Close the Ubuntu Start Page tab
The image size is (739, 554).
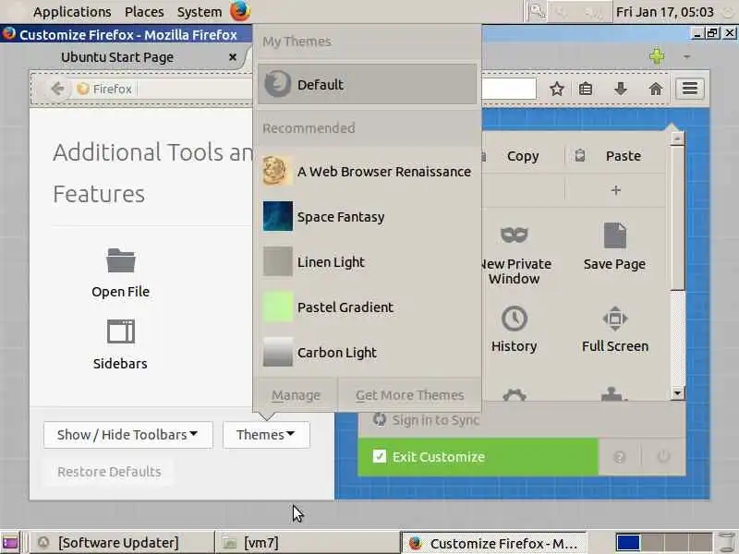click(x=233, y=57)
